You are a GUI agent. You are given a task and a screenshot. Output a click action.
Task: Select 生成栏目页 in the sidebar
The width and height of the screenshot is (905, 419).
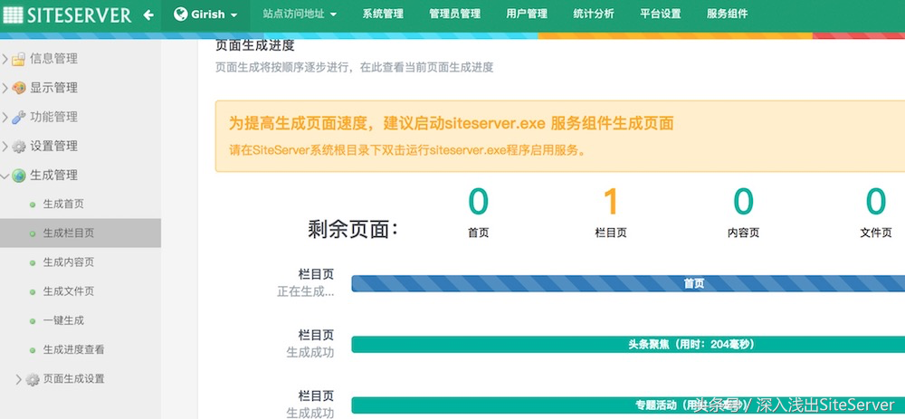(x=69, y=233)
